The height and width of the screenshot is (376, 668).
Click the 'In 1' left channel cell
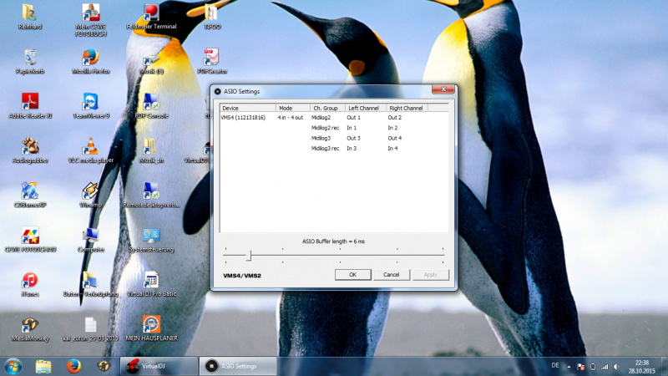click(352, 128)
